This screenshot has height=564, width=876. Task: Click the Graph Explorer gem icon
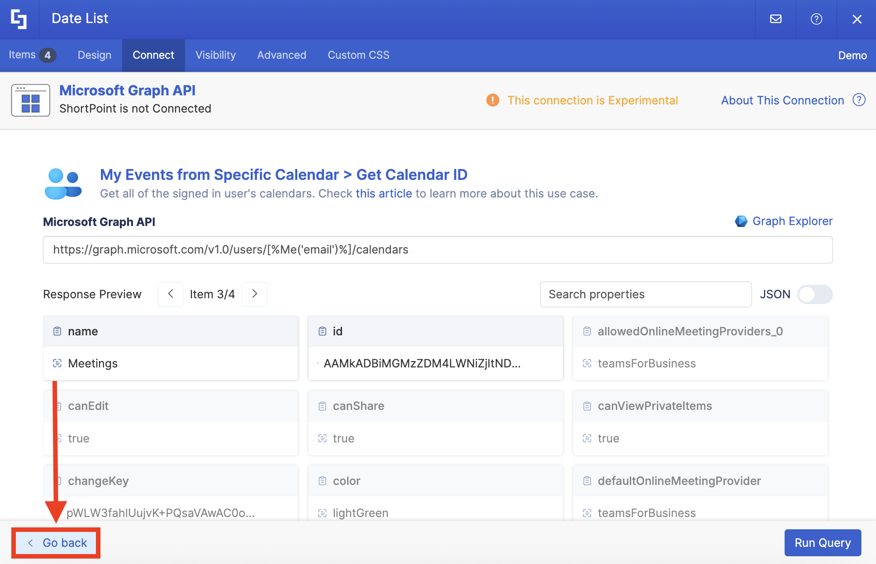[x=741, y=221]
